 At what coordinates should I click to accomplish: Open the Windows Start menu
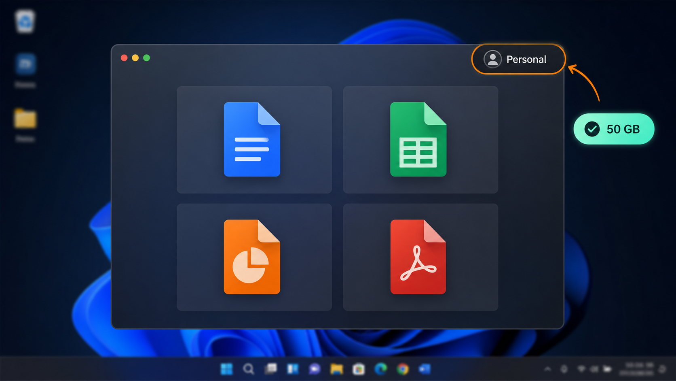pyautogui.click(x=227, y=369)
